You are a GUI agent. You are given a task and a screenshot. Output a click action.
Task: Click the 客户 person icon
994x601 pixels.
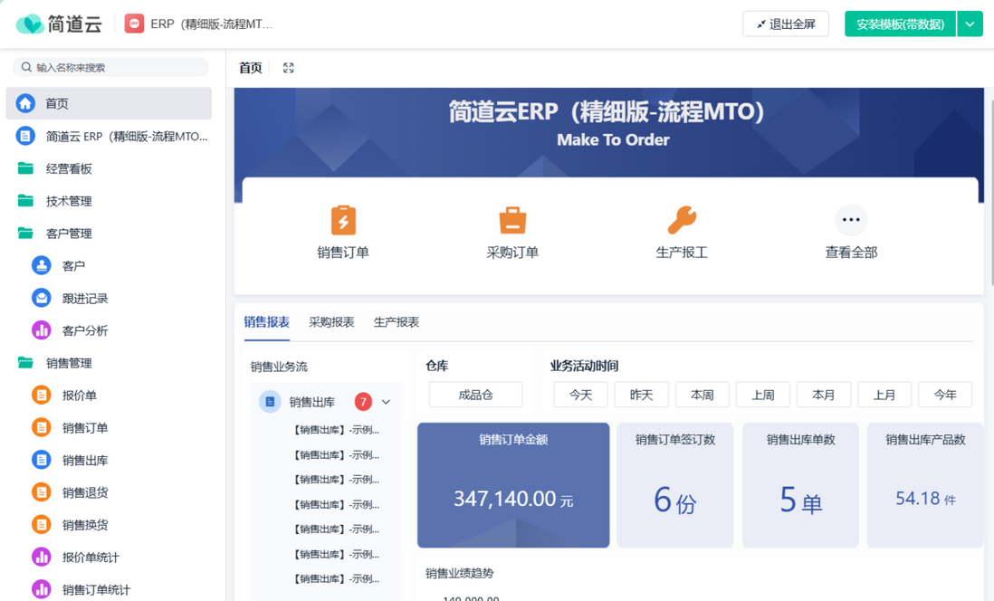(42, 265)
